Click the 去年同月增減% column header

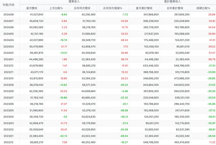coord(113,8)
